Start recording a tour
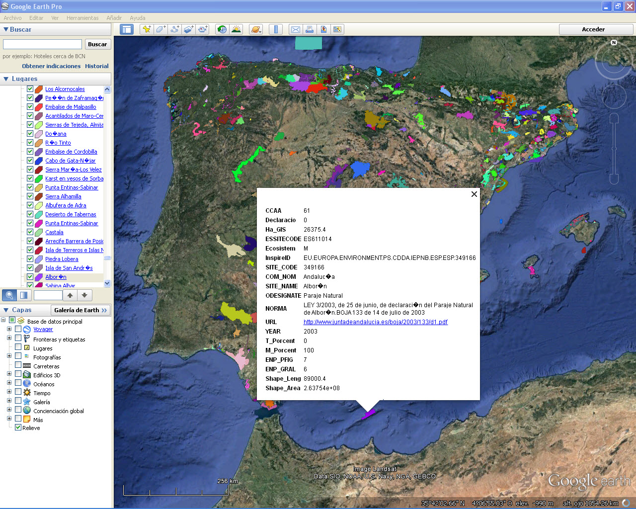The image size is (636, 509). pos(202,29)
